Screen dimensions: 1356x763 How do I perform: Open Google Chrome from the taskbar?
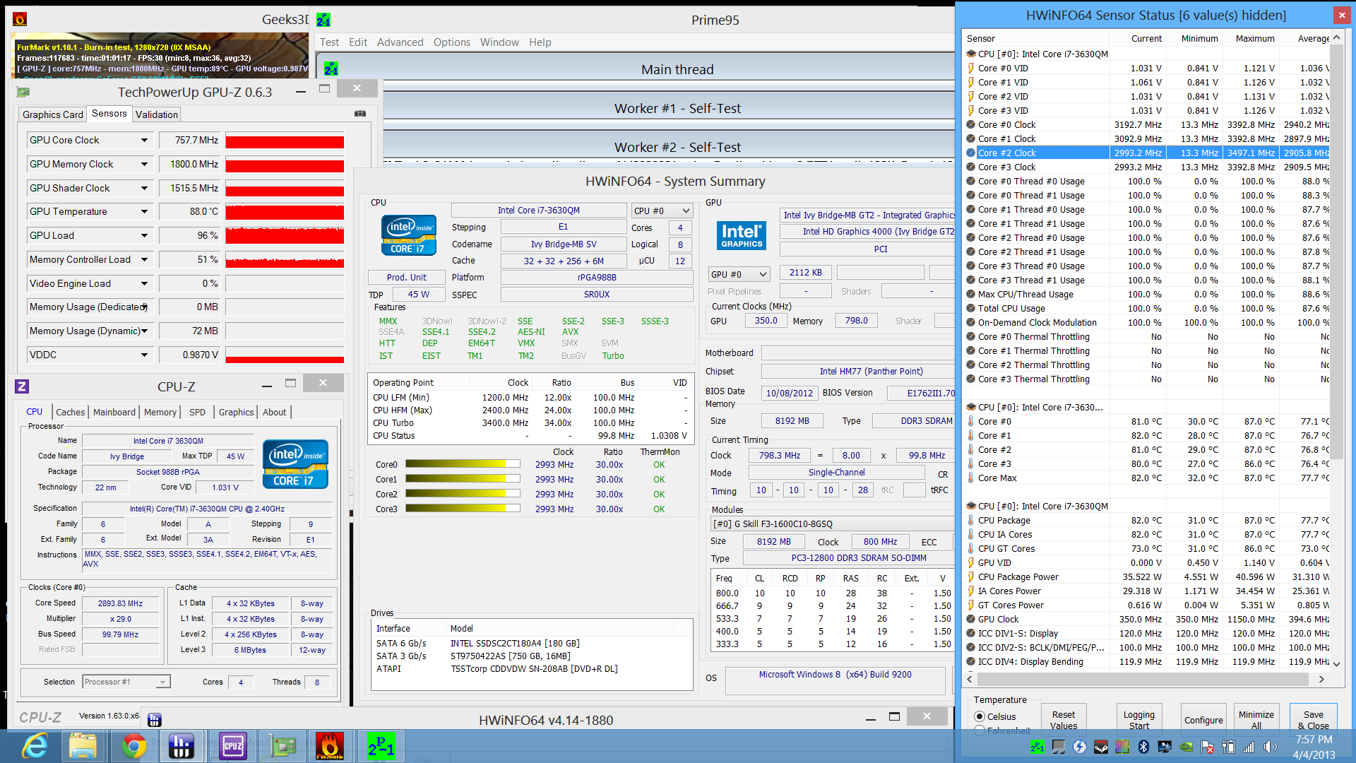[133, 746]
